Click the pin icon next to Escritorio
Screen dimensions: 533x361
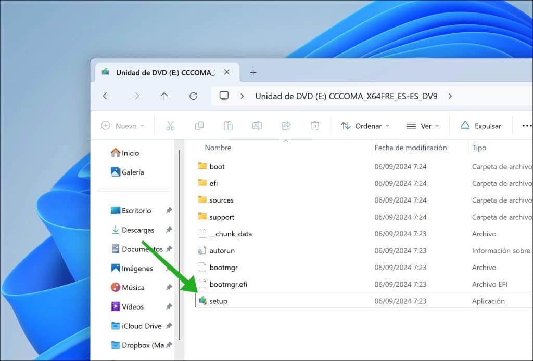click(x=169, y=210)
